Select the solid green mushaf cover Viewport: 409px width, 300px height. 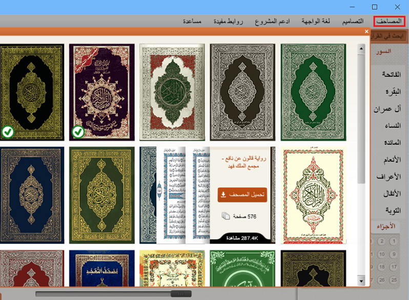pos(313,92)
